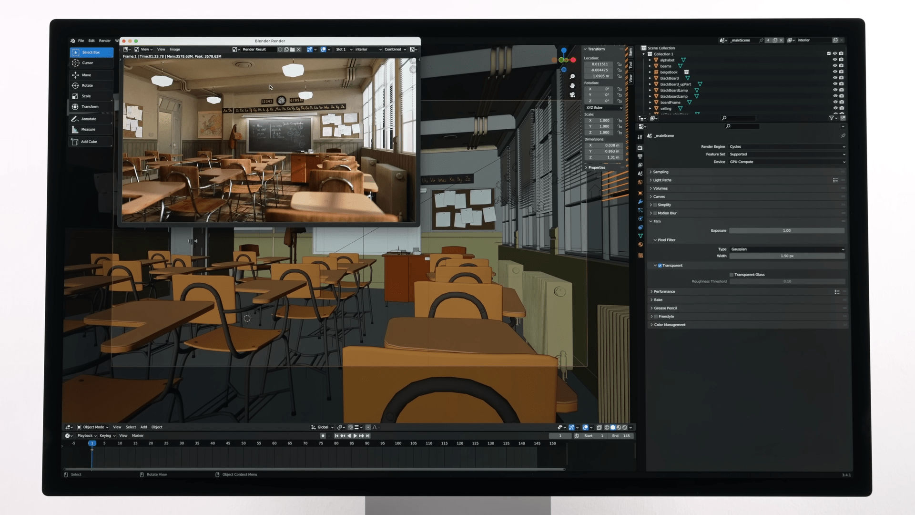Choose the Scale tool
Image resolution: width=915 pixels, height=515 pixels.
(86, 96)
